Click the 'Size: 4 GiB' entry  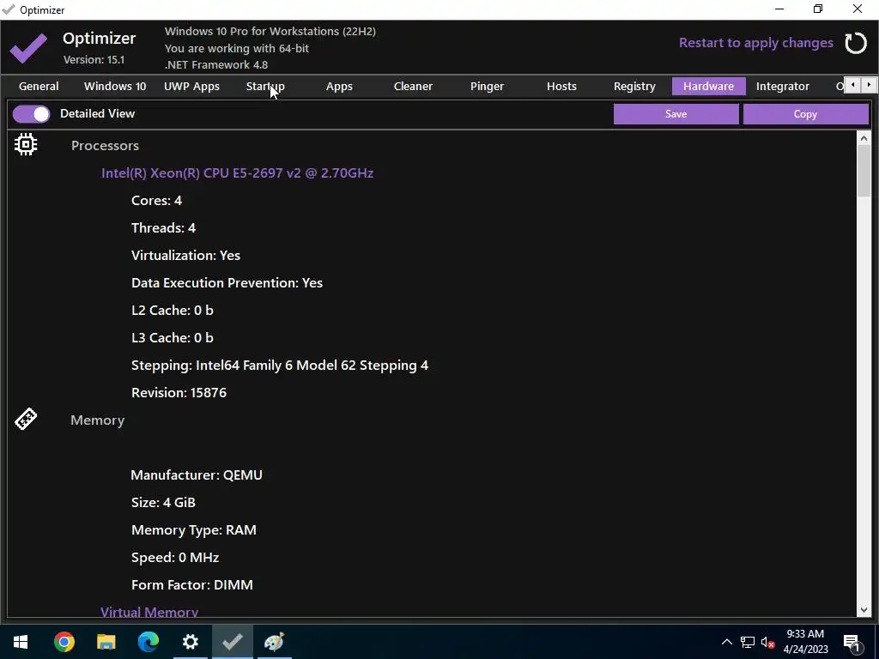click(x=163, y=503)
